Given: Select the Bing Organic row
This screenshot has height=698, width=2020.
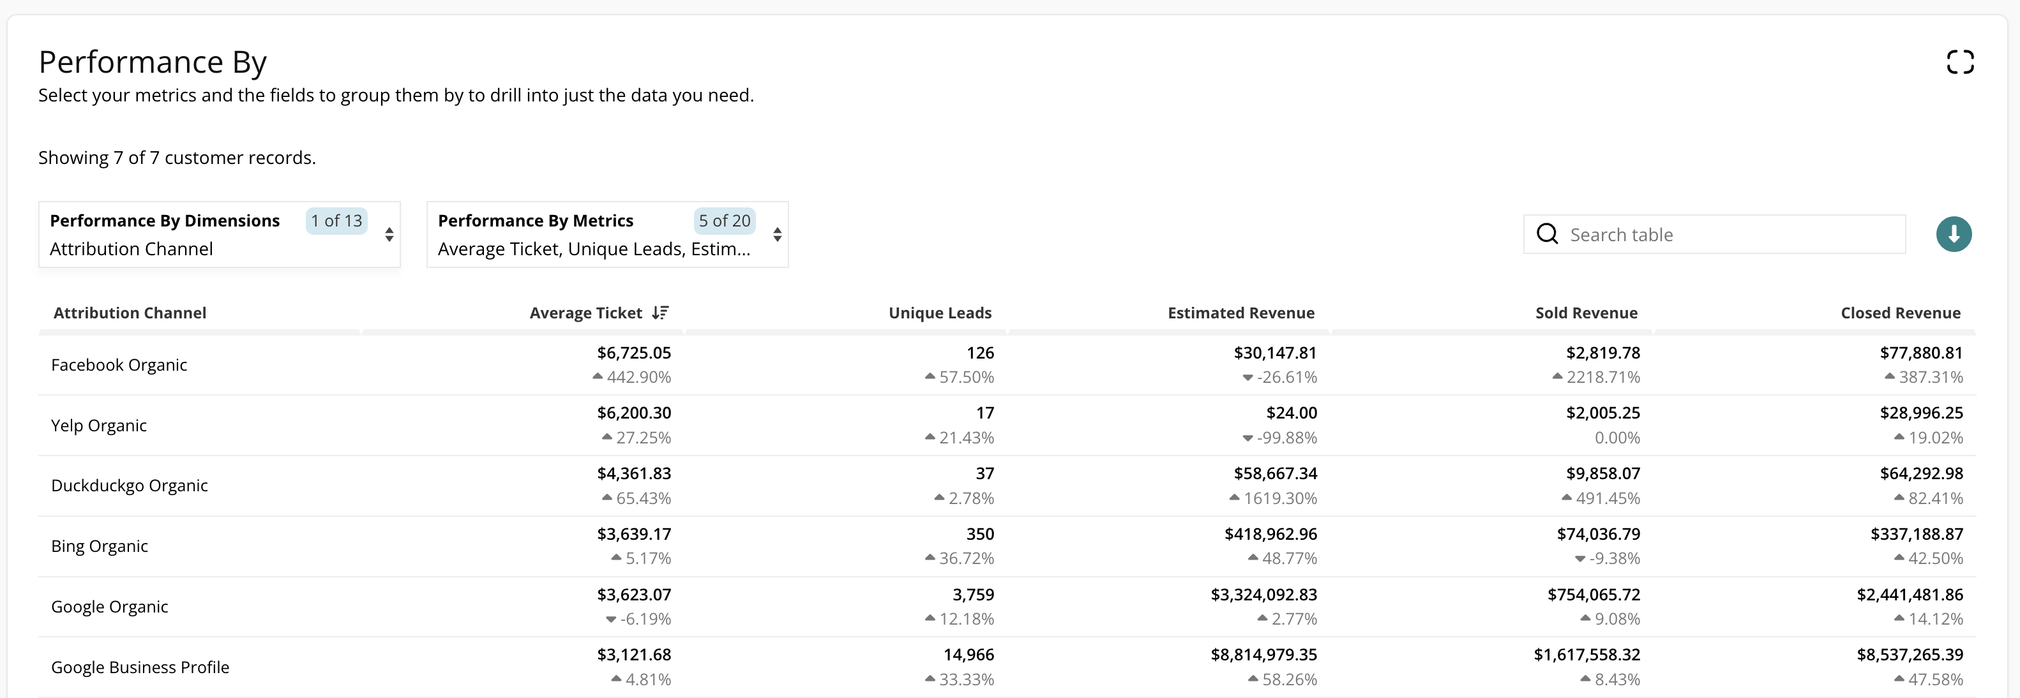Looking at the screenshot, I should pyautogui.click(x=100, y=546).
